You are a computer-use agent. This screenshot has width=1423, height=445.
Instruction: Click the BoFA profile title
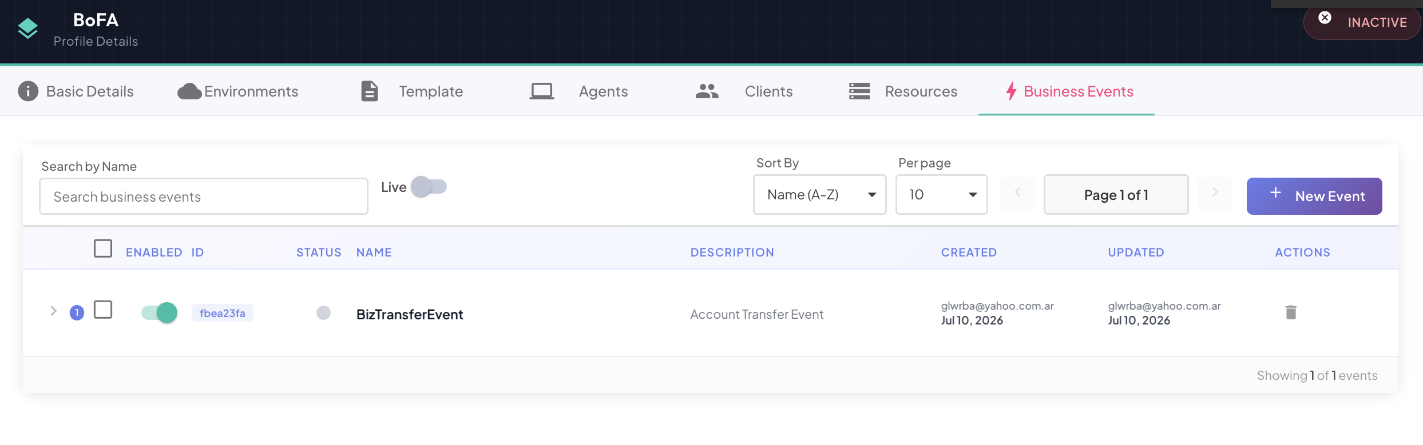(96, 20)
